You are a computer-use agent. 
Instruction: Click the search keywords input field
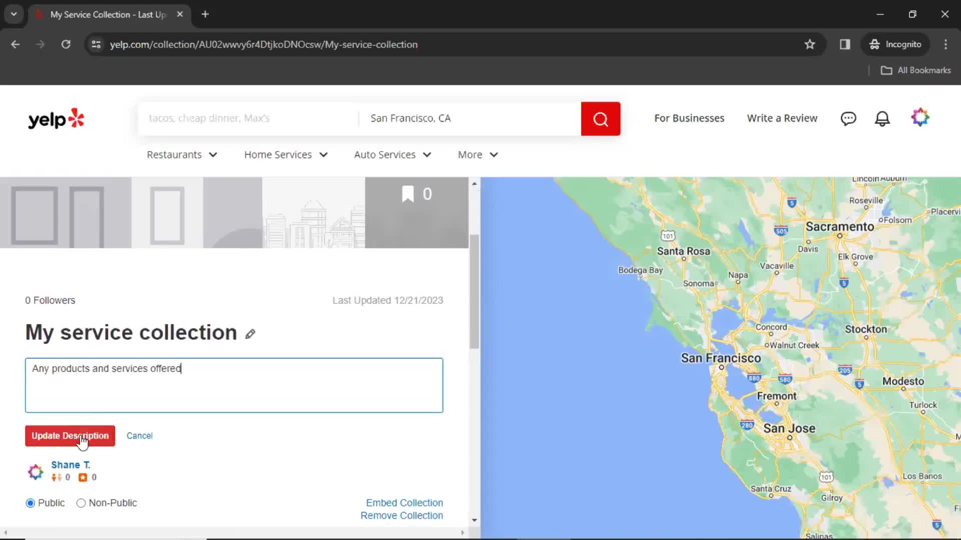click(248, 118)
